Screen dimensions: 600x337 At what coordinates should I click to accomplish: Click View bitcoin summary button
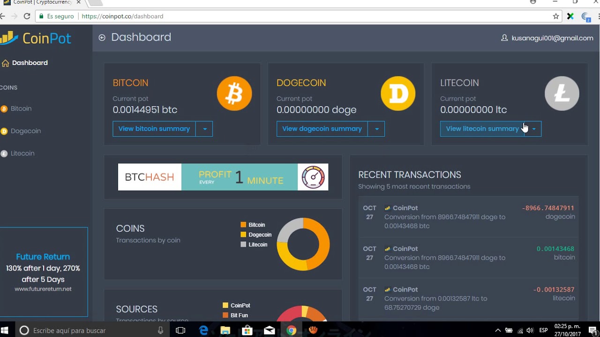(x=154, y=129)
